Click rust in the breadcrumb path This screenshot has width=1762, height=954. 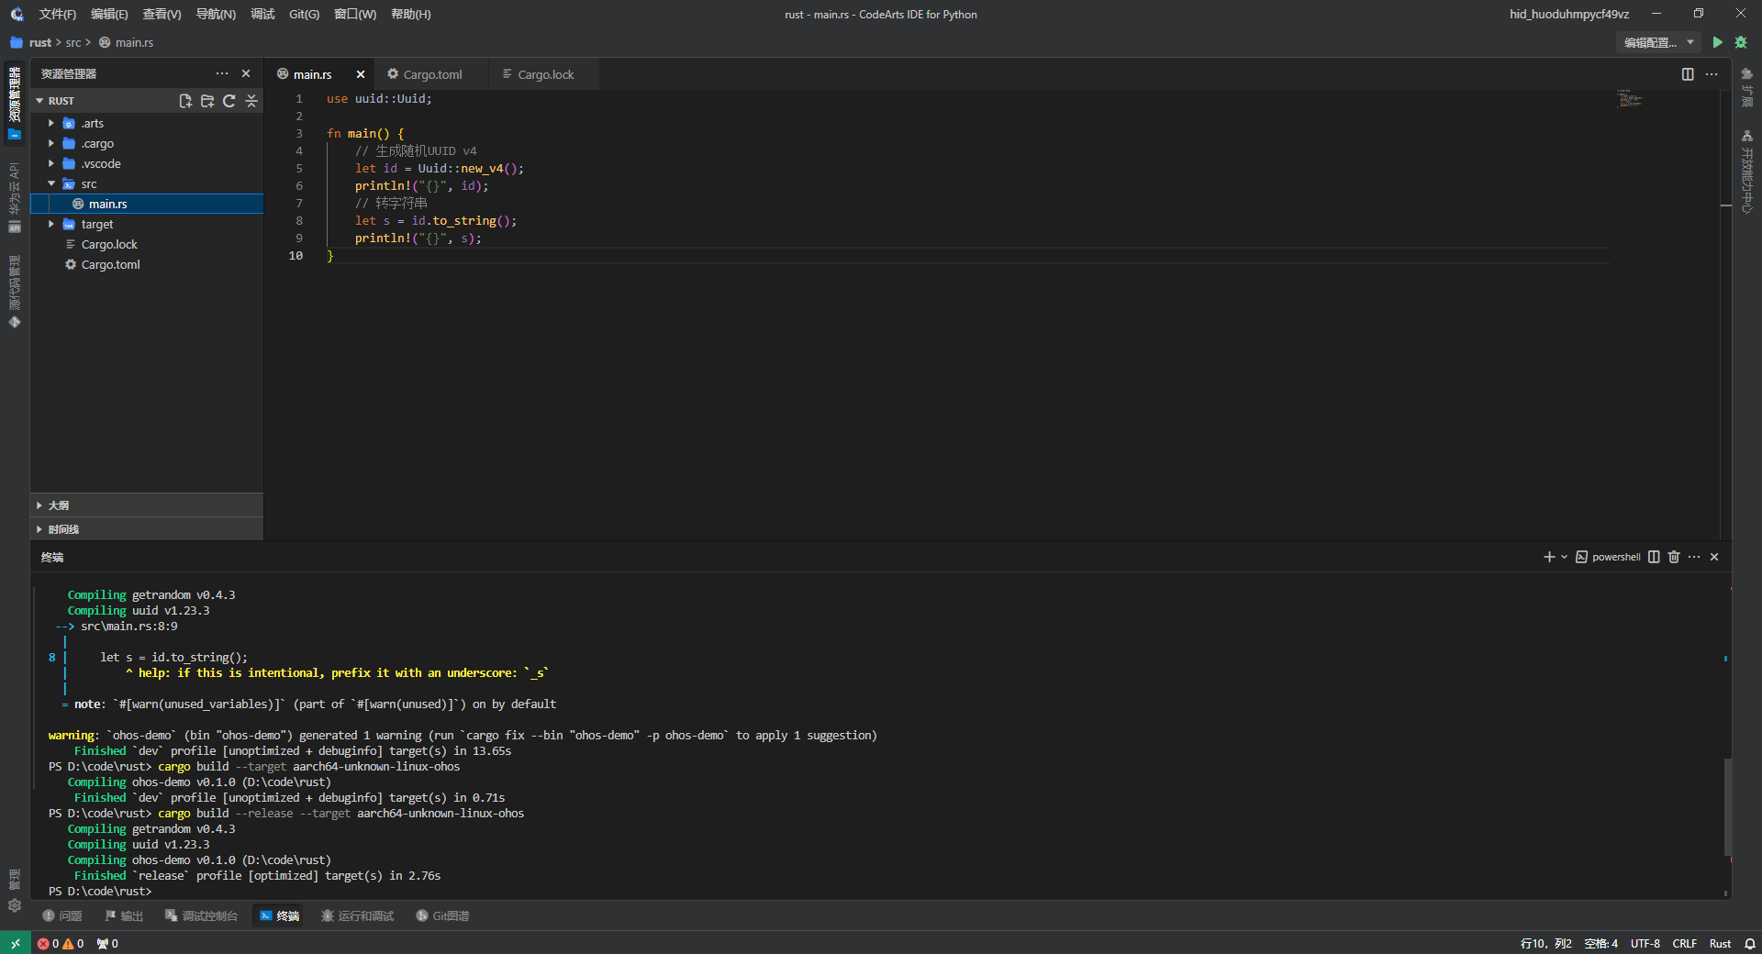click(x=40, y=42)
